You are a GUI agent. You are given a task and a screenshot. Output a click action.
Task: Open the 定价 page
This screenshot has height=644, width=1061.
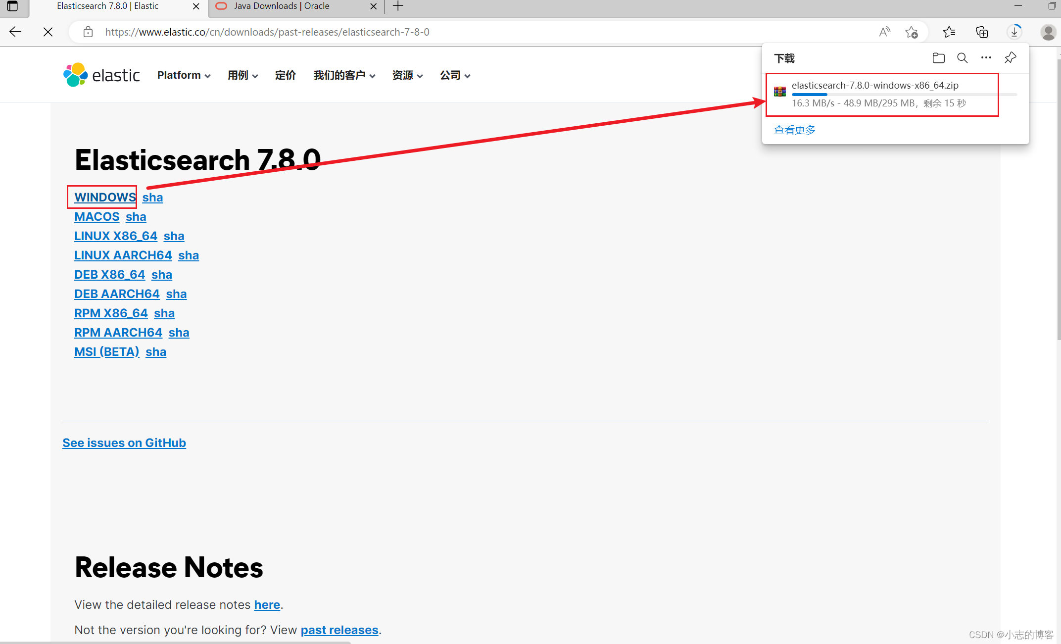point(286,75)
